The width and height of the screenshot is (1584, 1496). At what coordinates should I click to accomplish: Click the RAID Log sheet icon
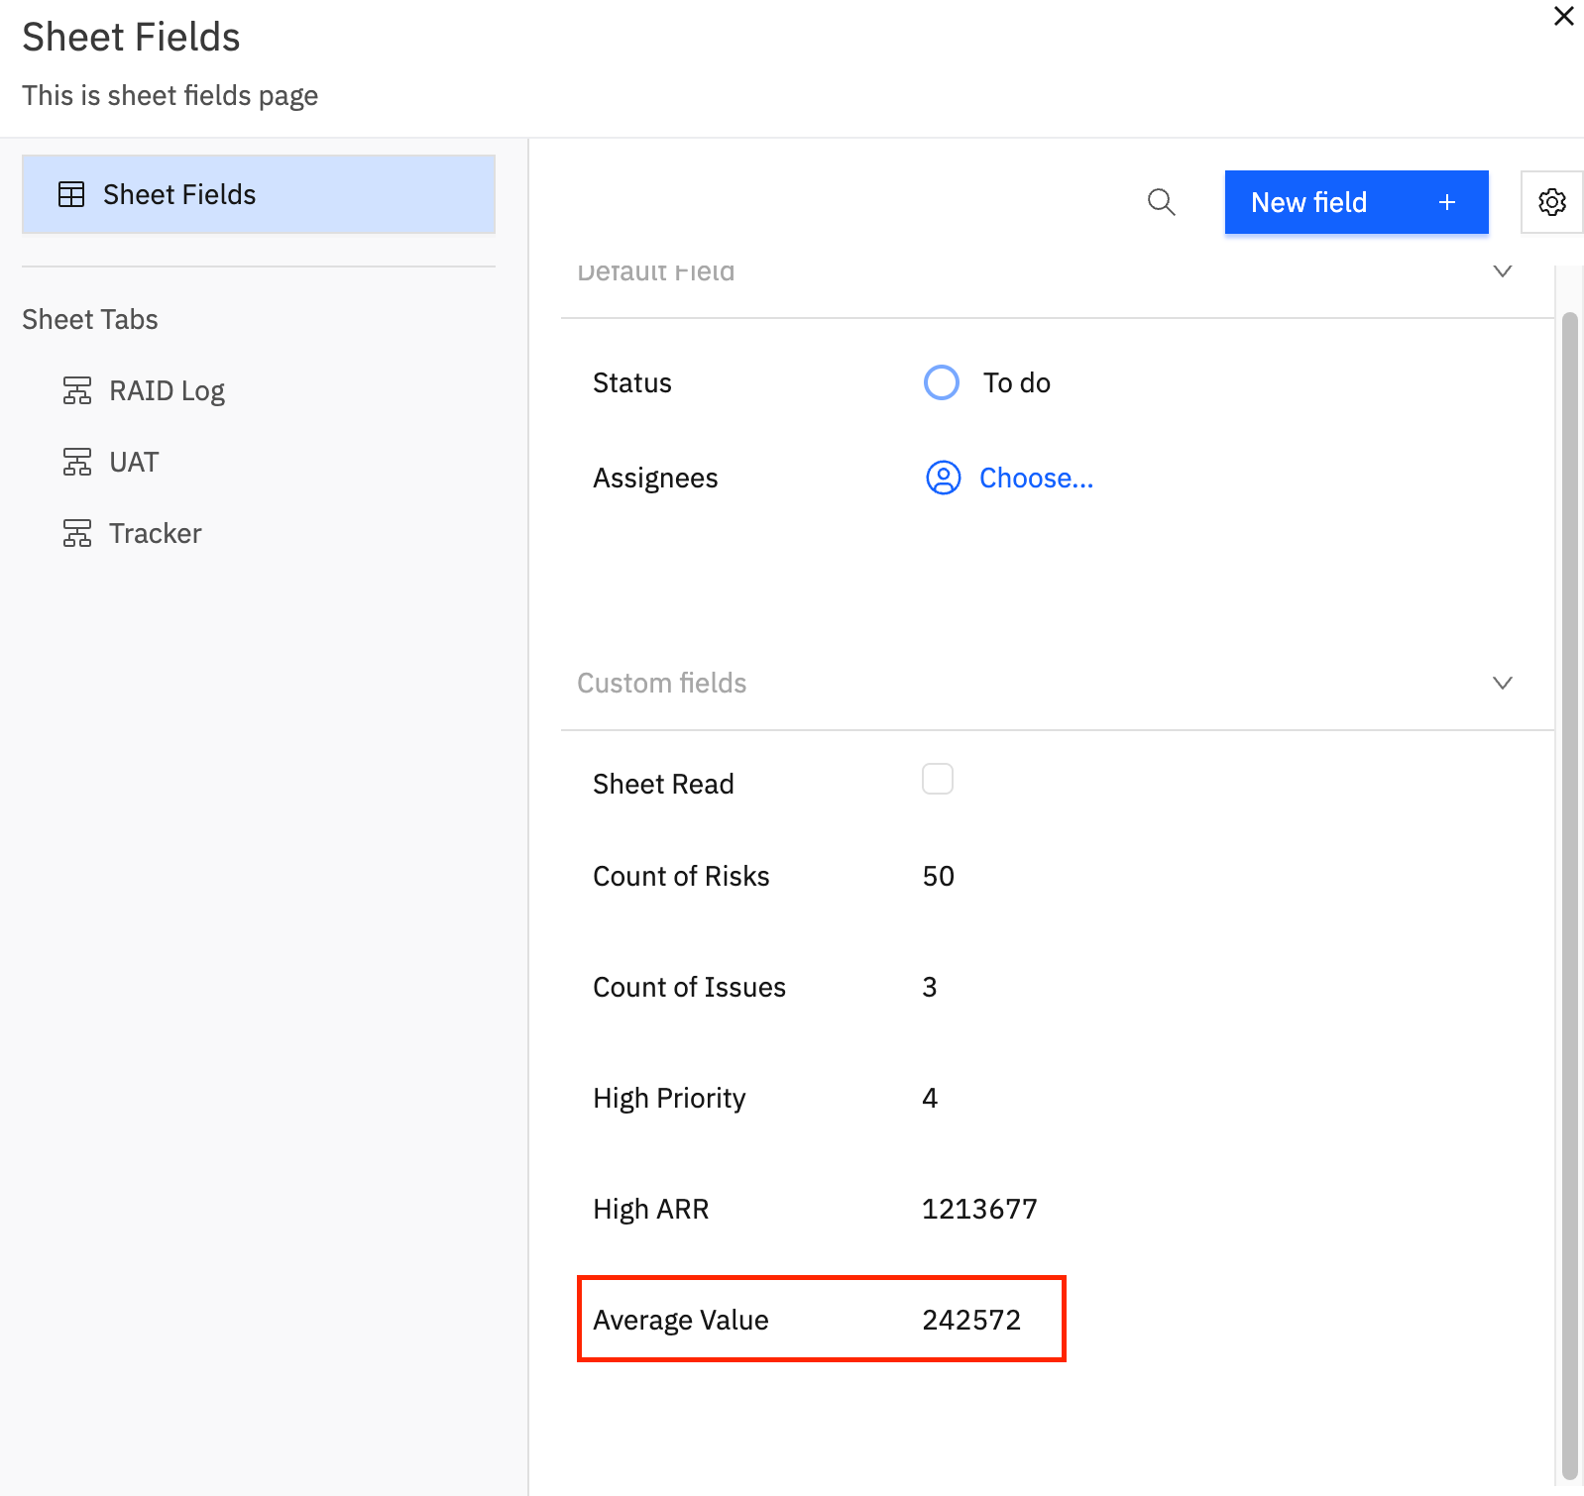(77, 390)
